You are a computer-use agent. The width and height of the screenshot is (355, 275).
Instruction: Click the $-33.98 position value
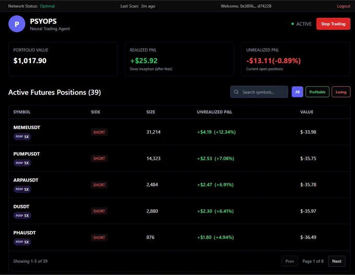[x=308, y=132]
